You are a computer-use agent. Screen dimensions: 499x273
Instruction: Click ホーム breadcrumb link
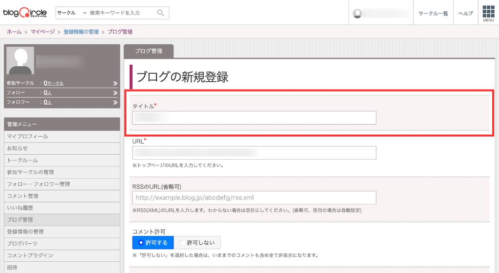click(x=14, y=32)
